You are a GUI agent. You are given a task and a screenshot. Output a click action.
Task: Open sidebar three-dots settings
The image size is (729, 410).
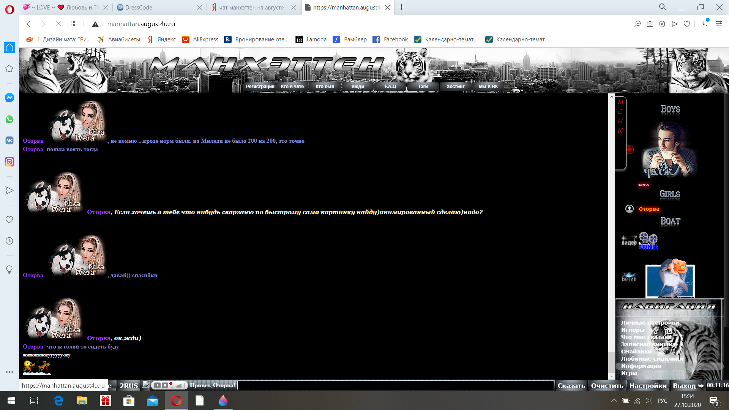point(9,372)
